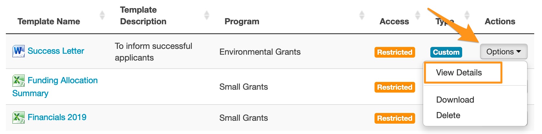The height and width of the screenshot is (134, 542).
Task: Click the Restricted badge for Funding Allocation Summary
Action: click(395, 87)
